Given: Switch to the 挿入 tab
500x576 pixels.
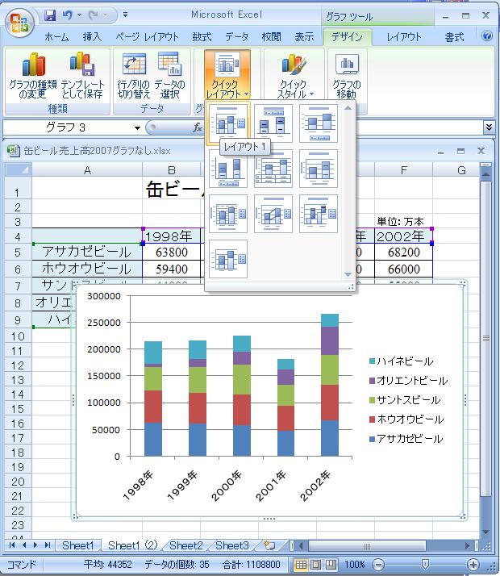Looking at the screenshot, I should click(x=92, y=37).
